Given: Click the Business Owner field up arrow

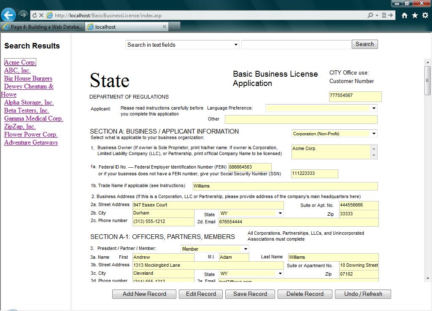Looking at the screenshot, I should [x=374, y=149].
